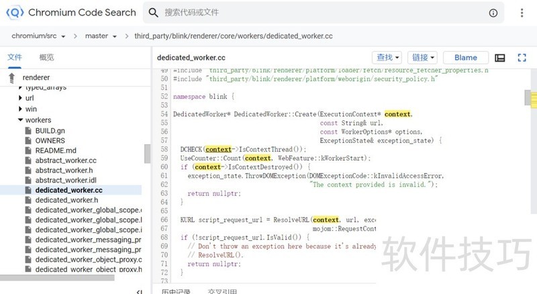Image resolution: width=537 pixels, height=294 pixels.
Task: Open the 查找 dropdown
Action: pyautogui.click(x=387, y=58)
